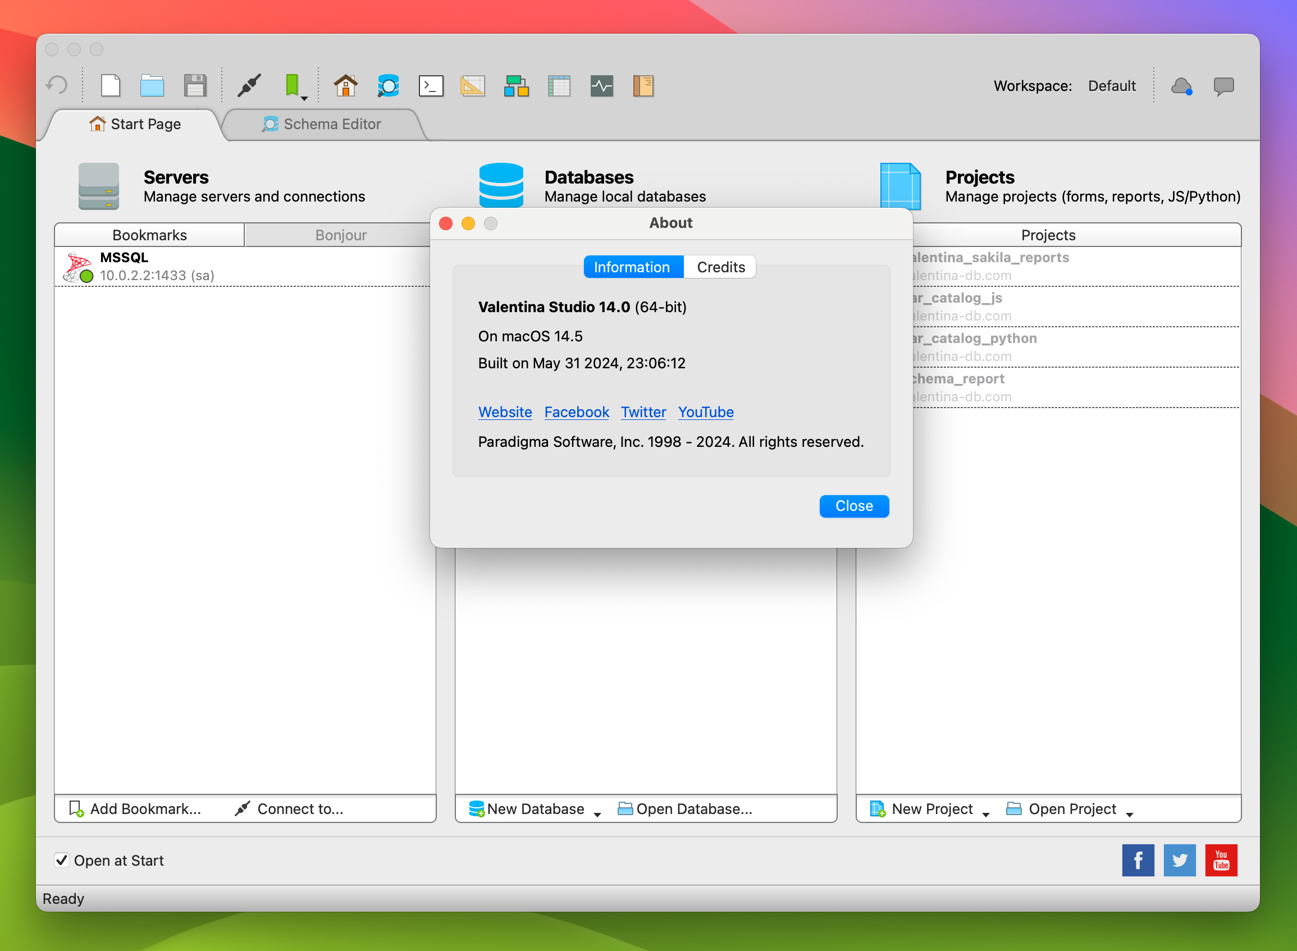
Task: Click Connect to... button
Action: pyautogui.click(x=289, y=809)
